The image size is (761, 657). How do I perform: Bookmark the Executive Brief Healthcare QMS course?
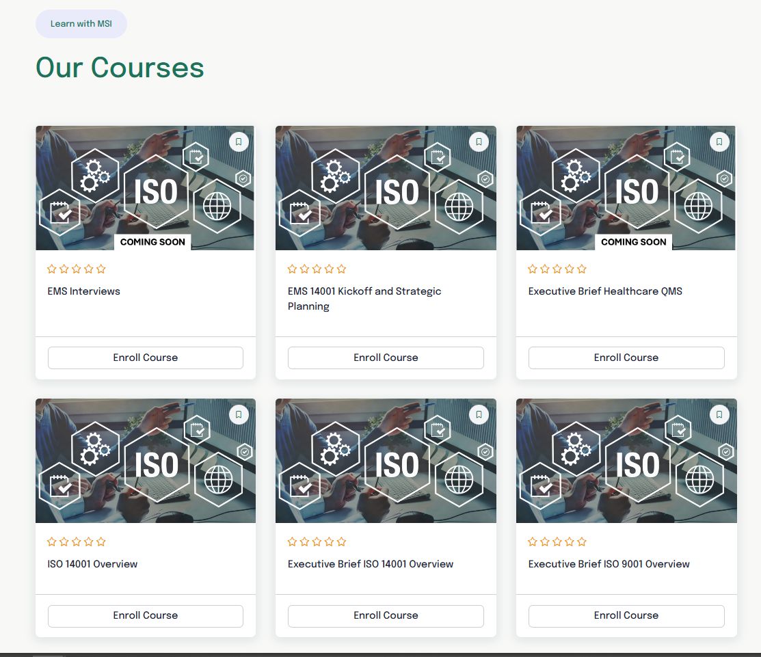[x=719, y=142]
